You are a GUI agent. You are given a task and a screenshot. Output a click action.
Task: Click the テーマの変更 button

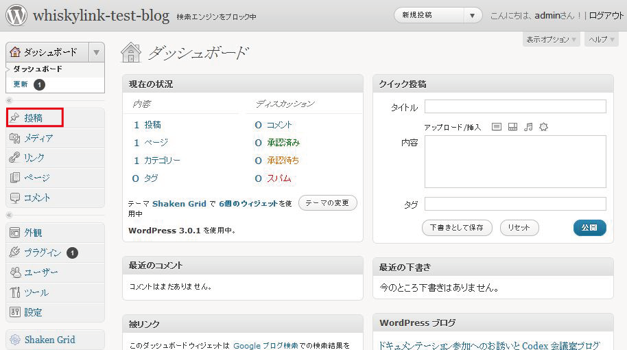click(327, 203)
